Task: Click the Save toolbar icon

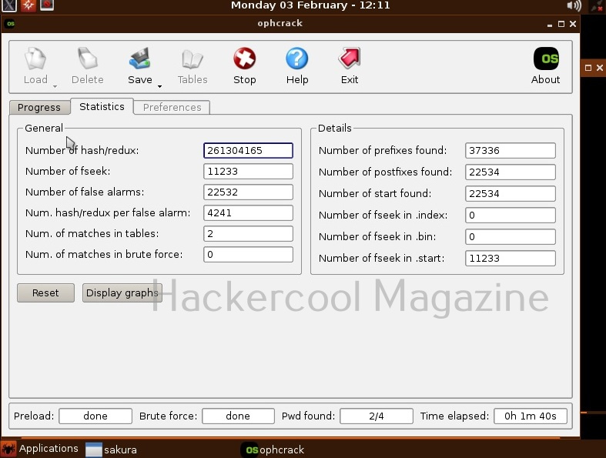Action: click(139, 59)
